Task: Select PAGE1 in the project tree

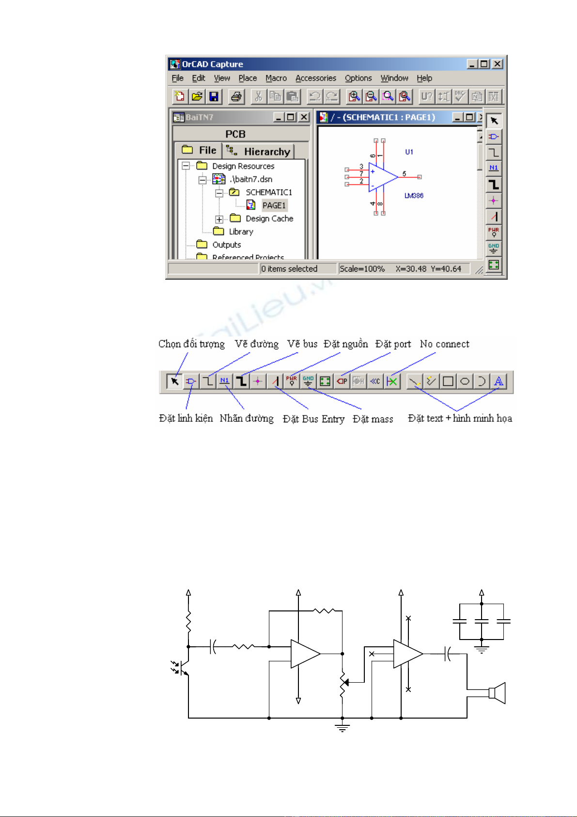Action: 274,206
